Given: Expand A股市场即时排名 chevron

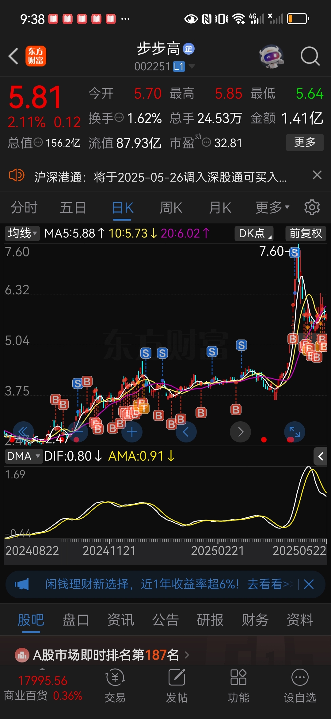Looking at the screenshot, I should 187,655.
